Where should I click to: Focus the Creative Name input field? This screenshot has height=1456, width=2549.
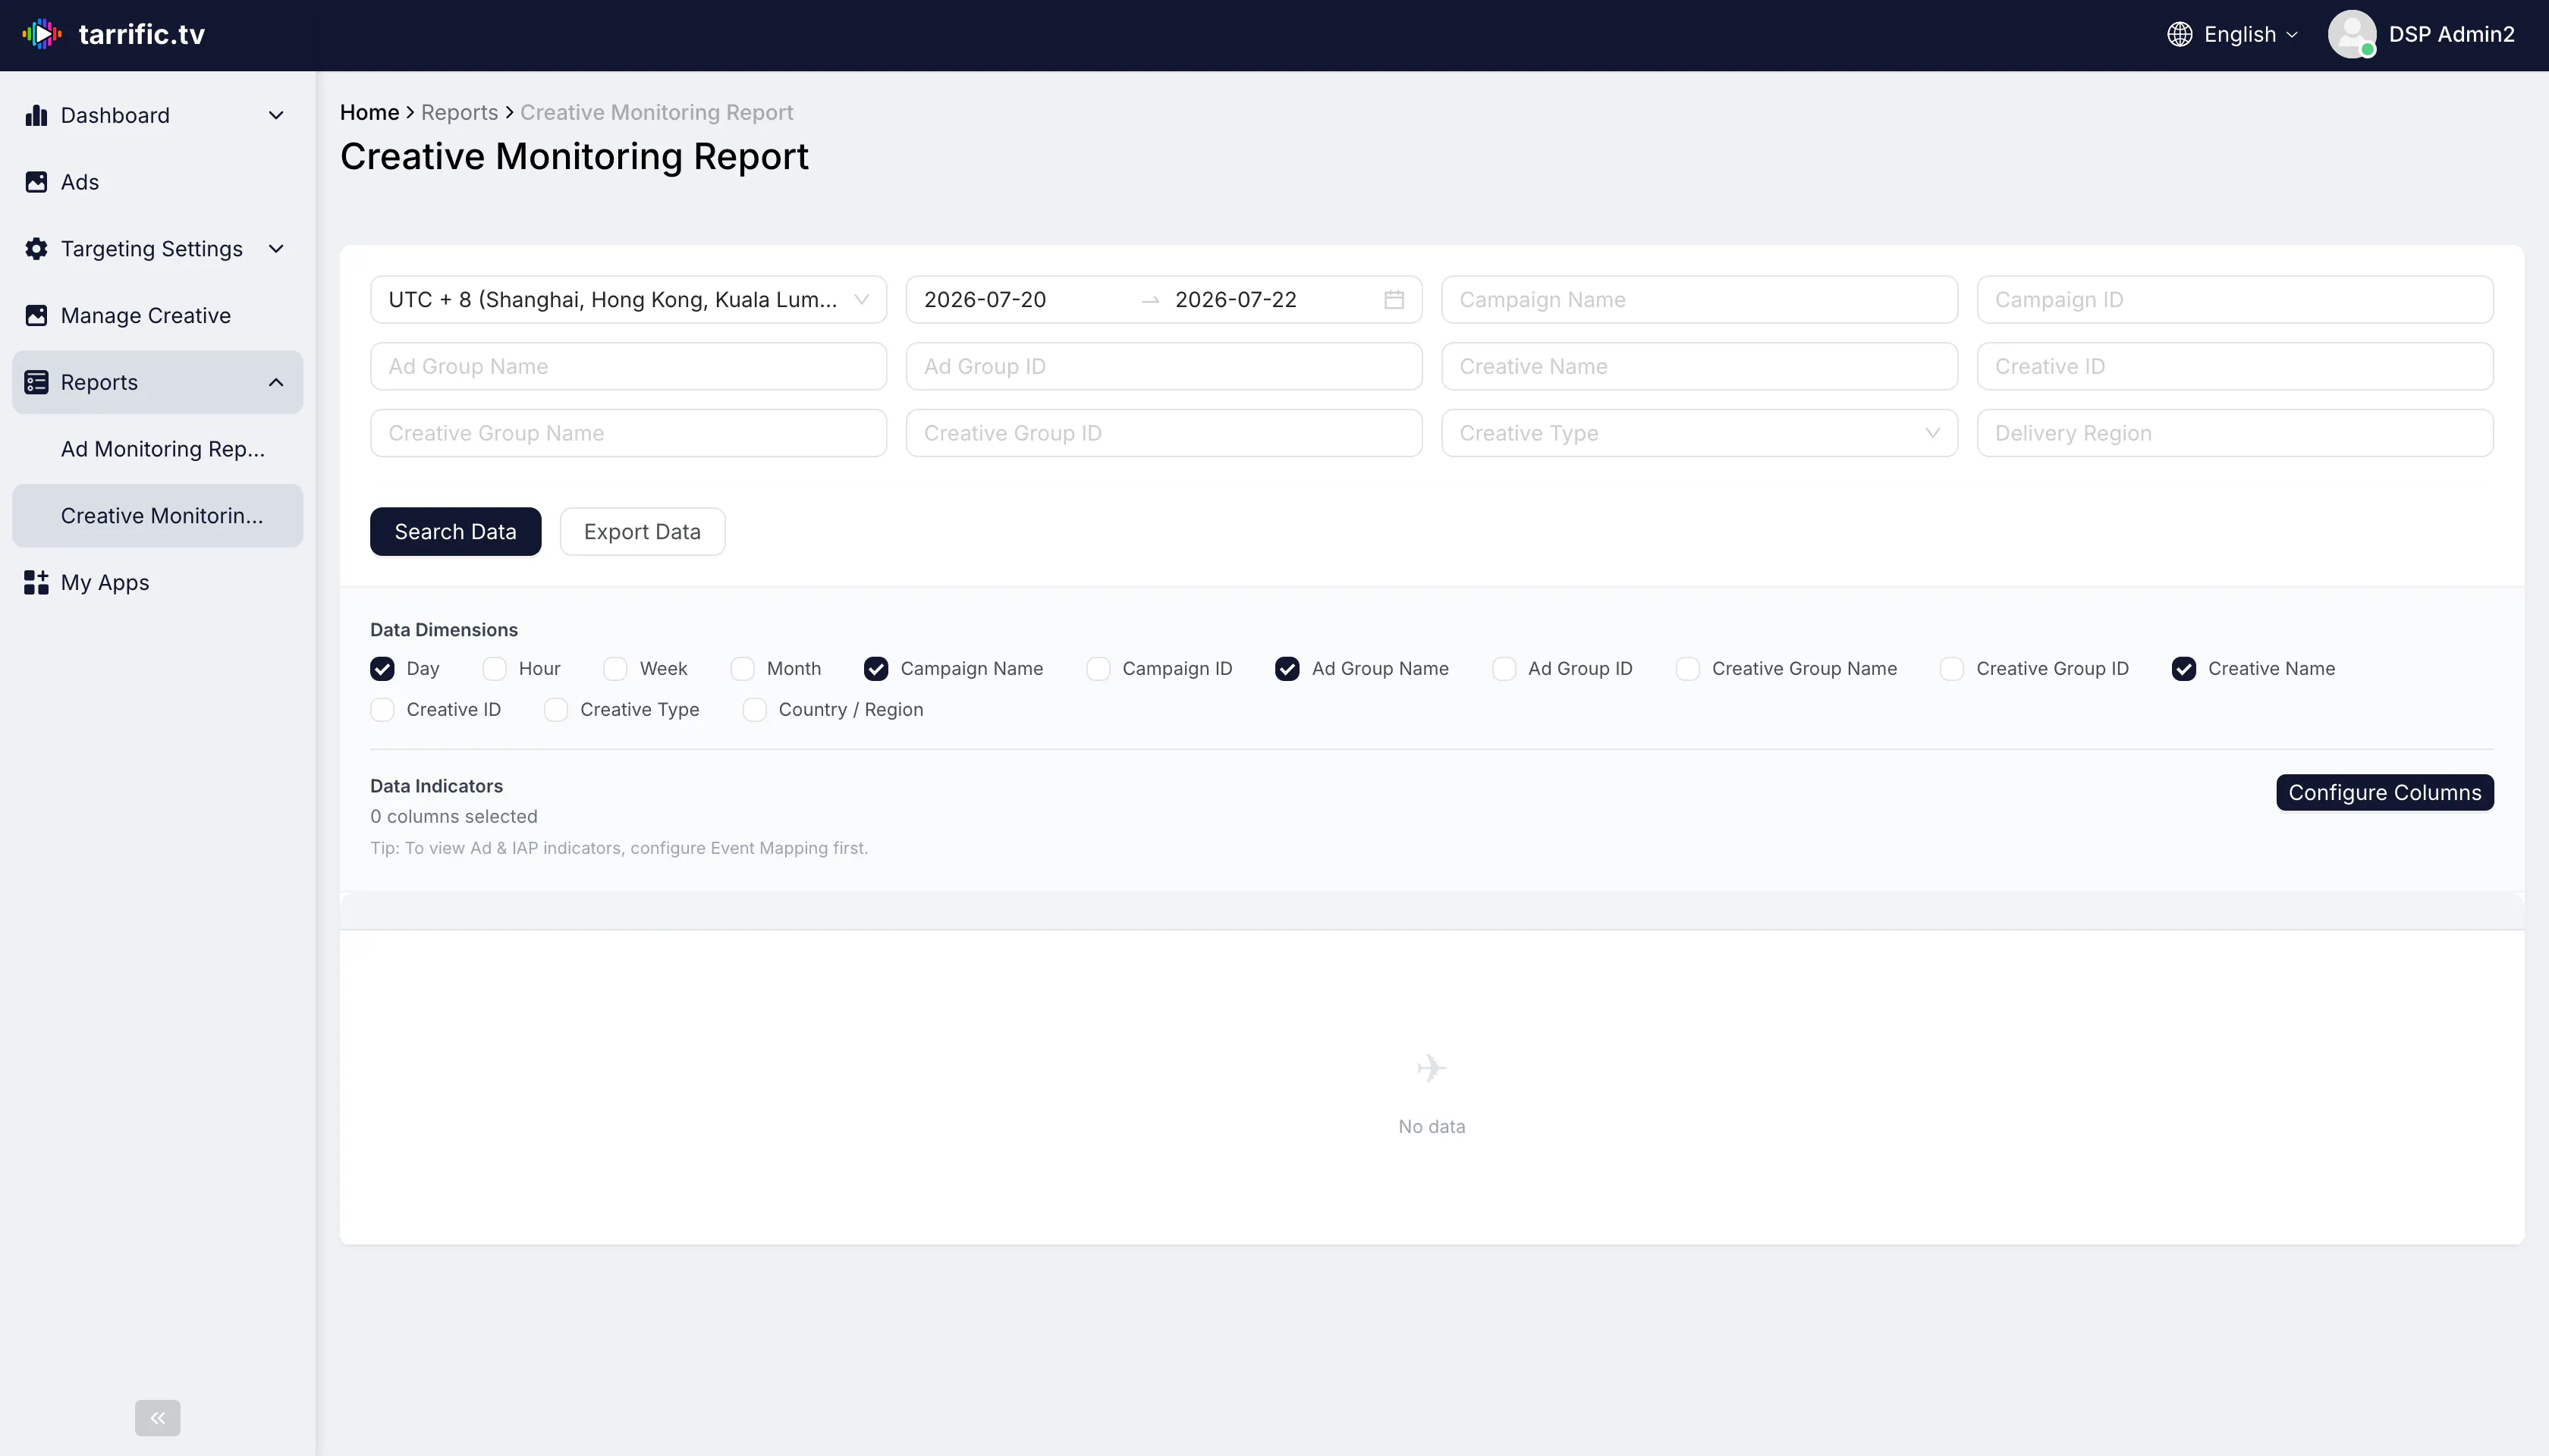click(x=1699, y=366)
